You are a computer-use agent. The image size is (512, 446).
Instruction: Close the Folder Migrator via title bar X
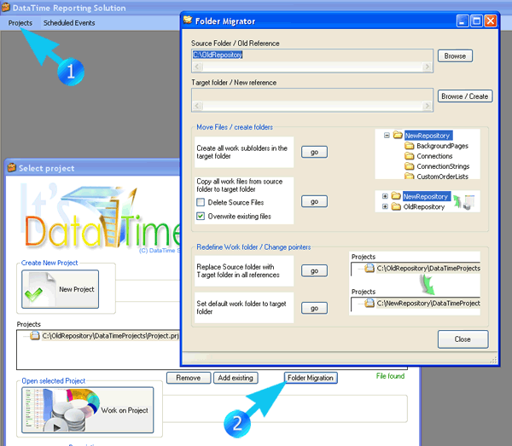(x=491, y=21)
